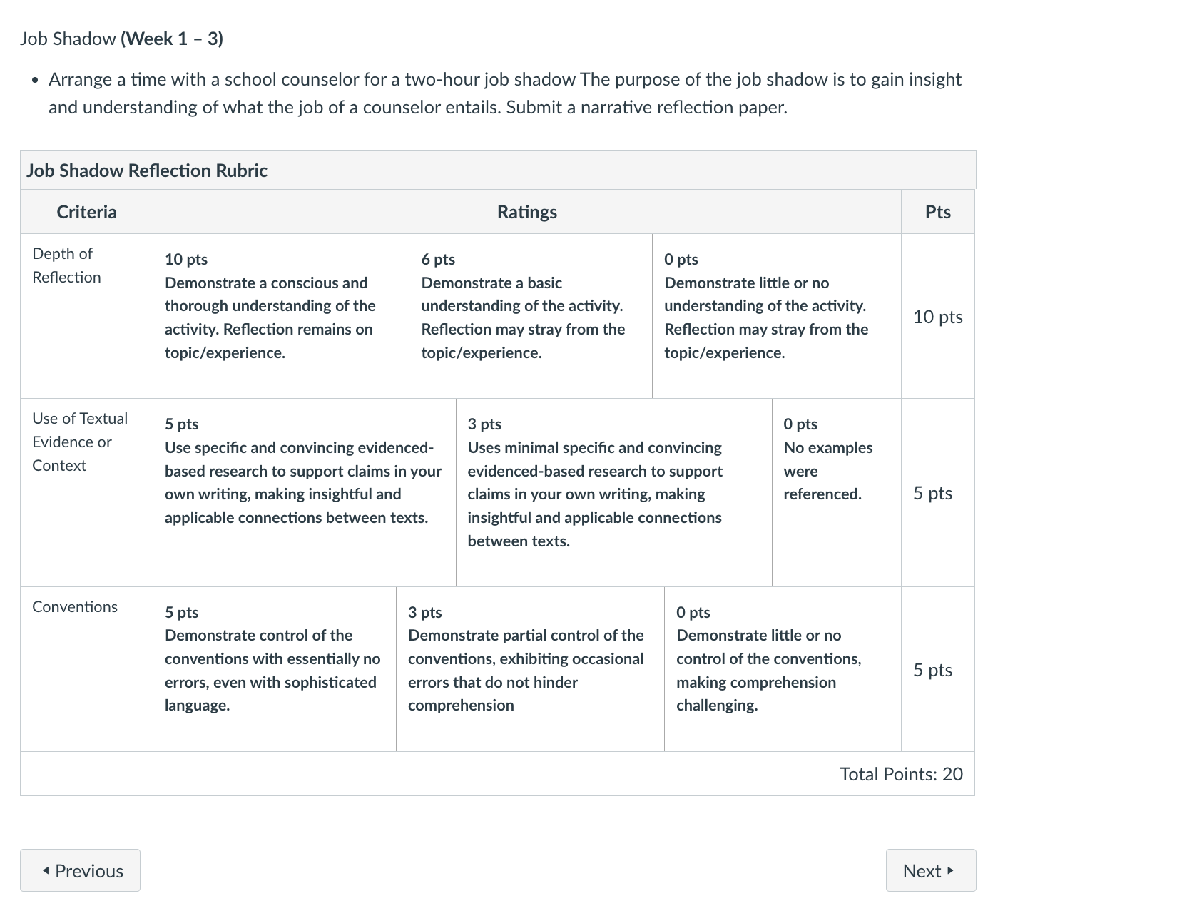The height and width of the screenshot is (921, 1192).
Task: Click the left arrow icon in Previous
Action: 46,870
